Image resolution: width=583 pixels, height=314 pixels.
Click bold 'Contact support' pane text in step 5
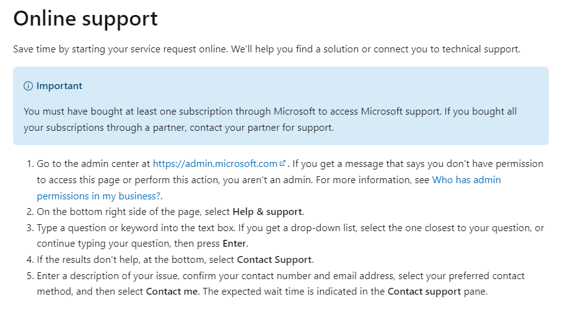(424, 292)
